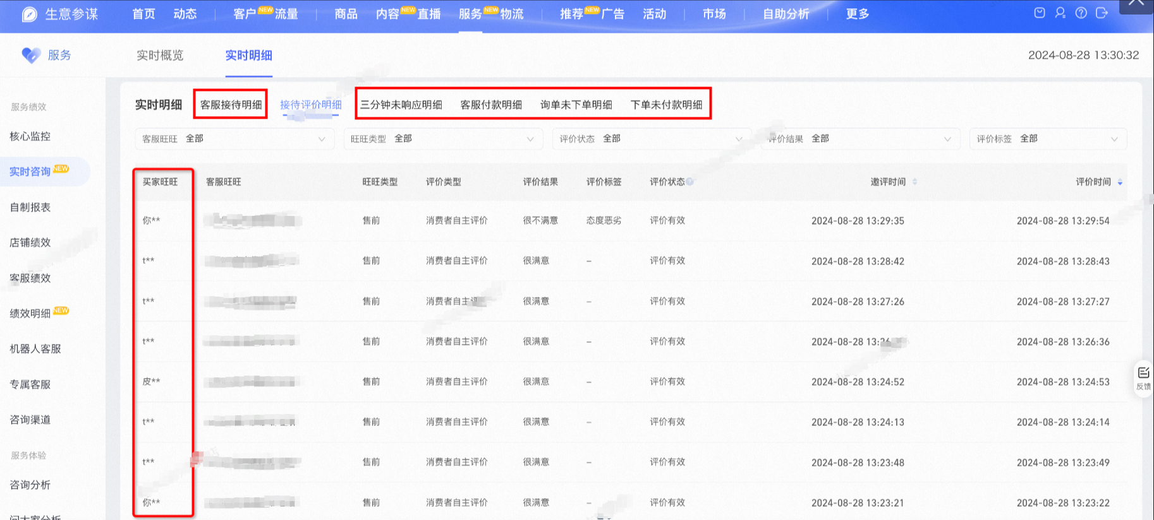Click the 评价状态 column info icon
Screen dimensions: 1154x520
(689, 182)
